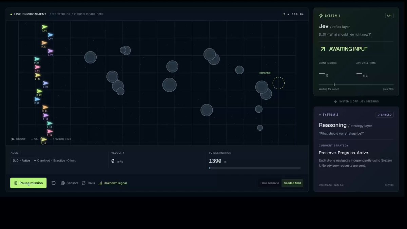
Task: Select the Seeded field scenario
Action: click(292, 183)
